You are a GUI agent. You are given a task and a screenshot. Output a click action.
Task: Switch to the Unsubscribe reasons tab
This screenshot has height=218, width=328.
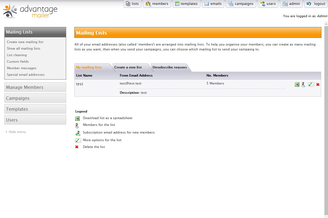click(x=169, y=67)
